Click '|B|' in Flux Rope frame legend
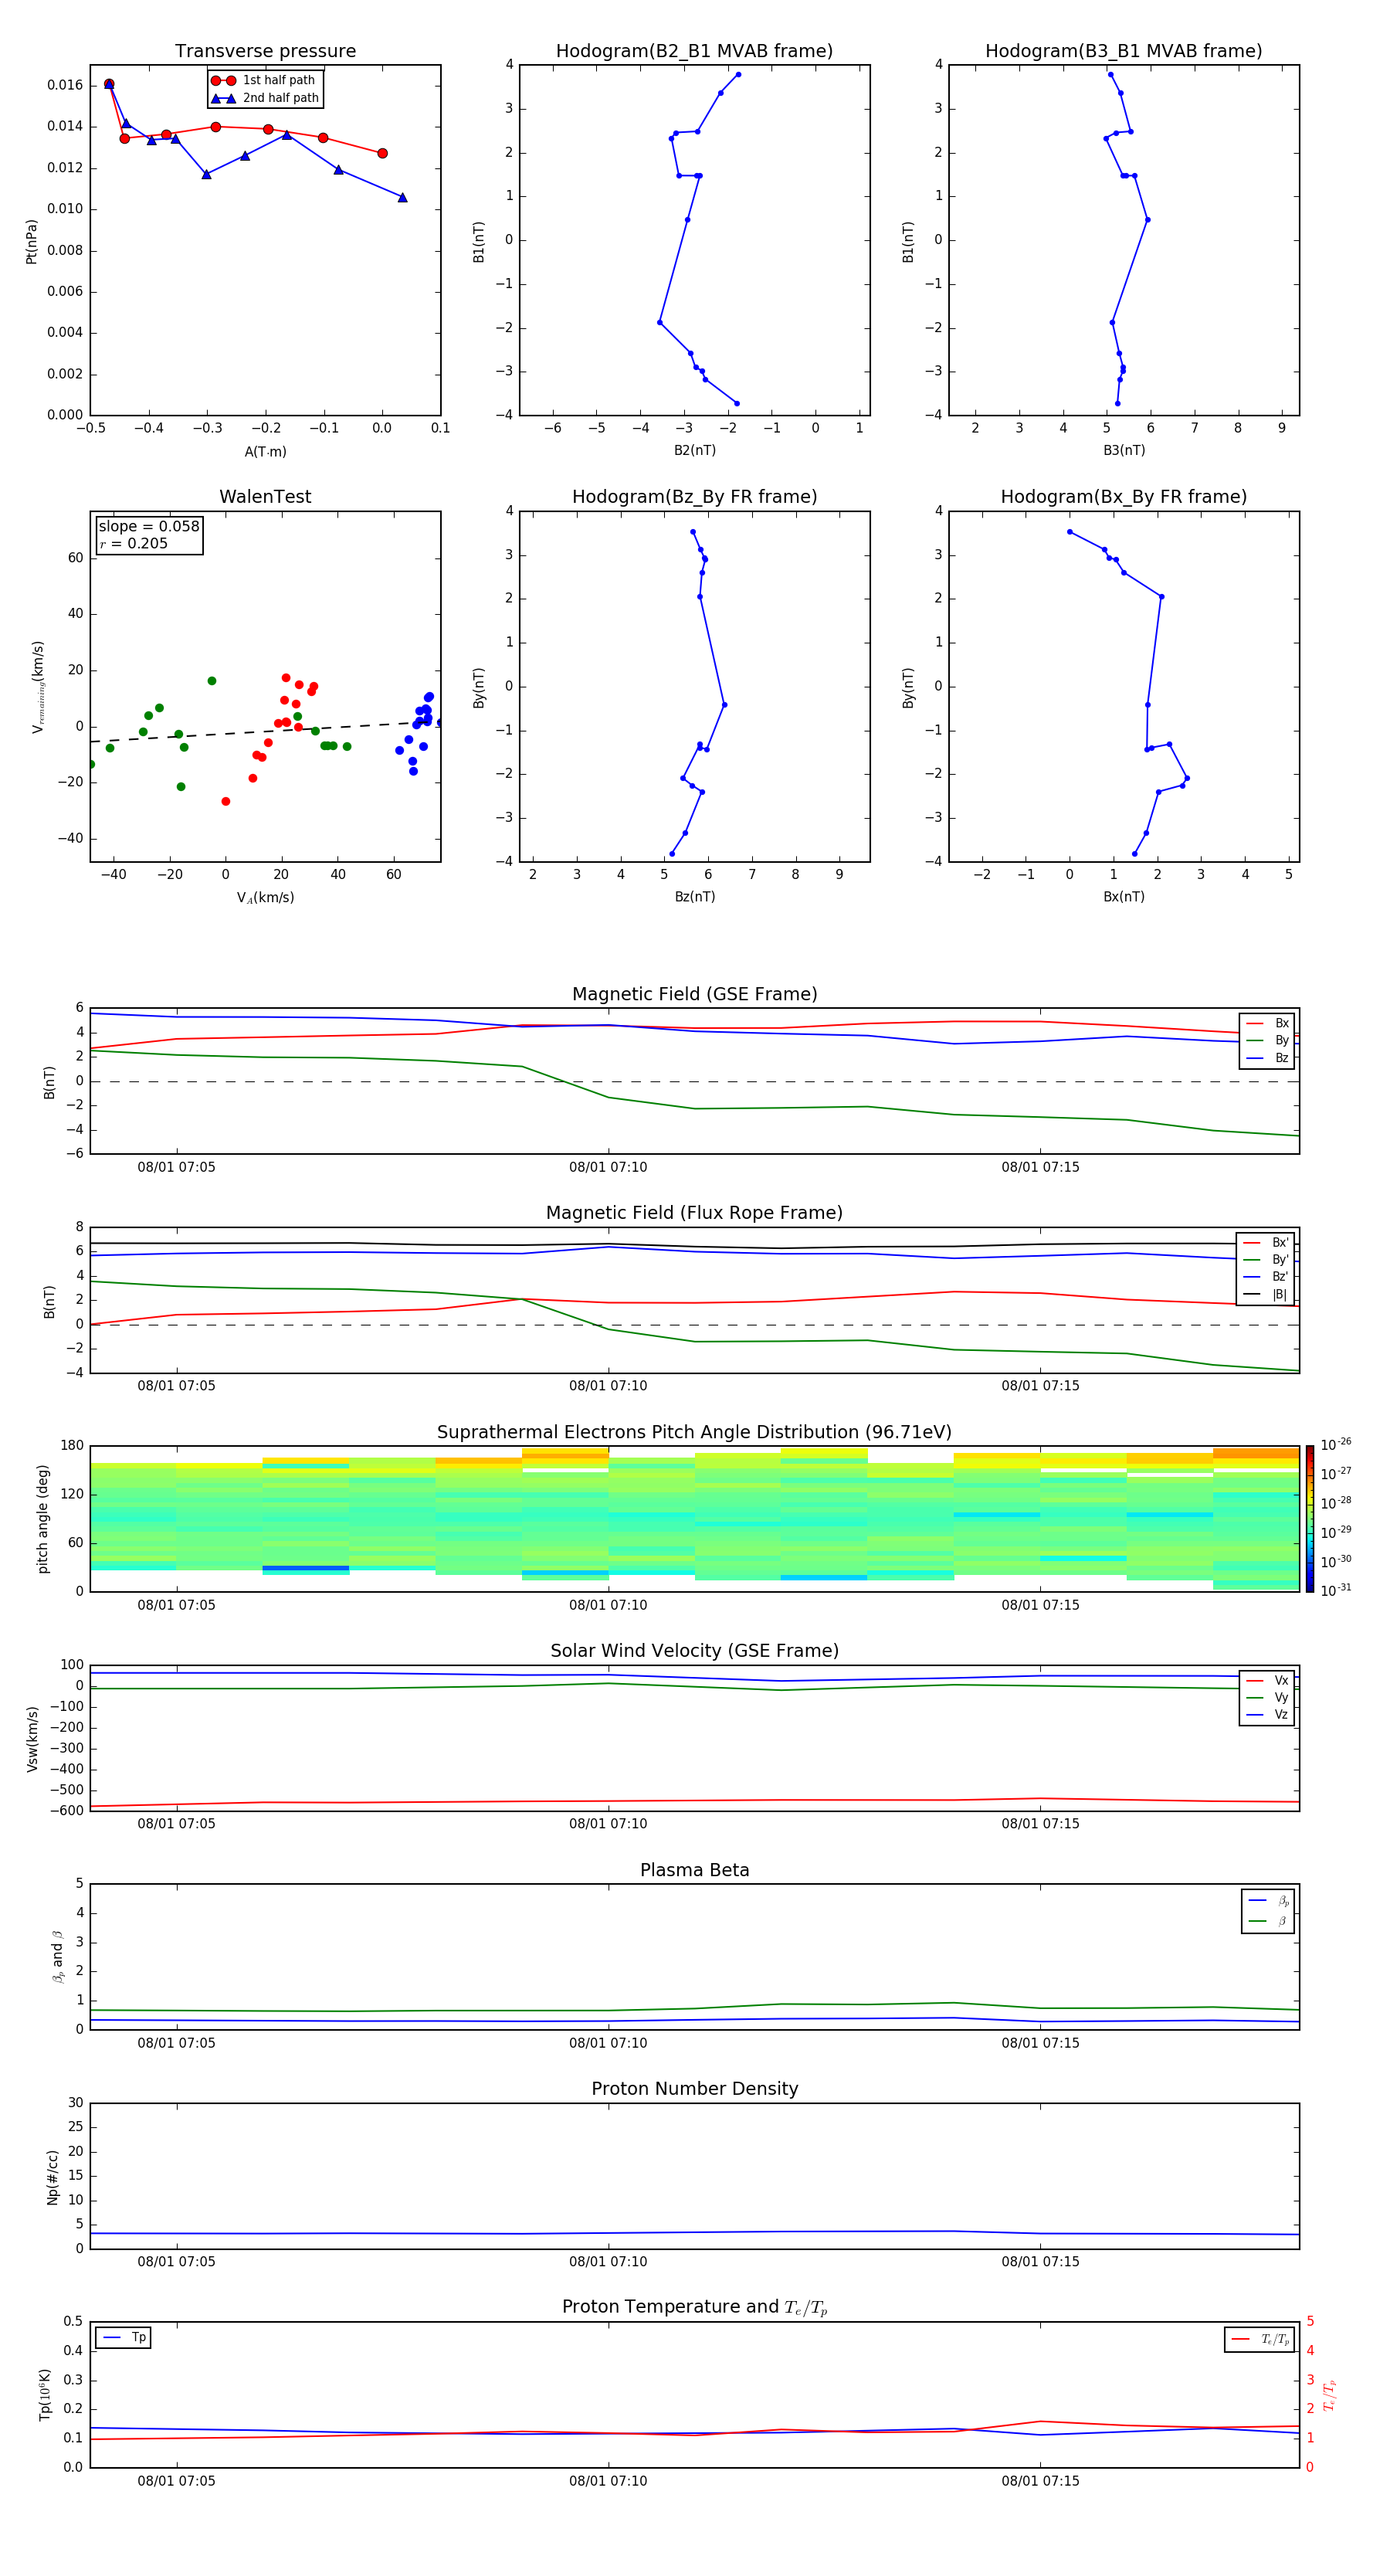Viewport: 1390px width, 2549px height. (x=1266, y=1295)
